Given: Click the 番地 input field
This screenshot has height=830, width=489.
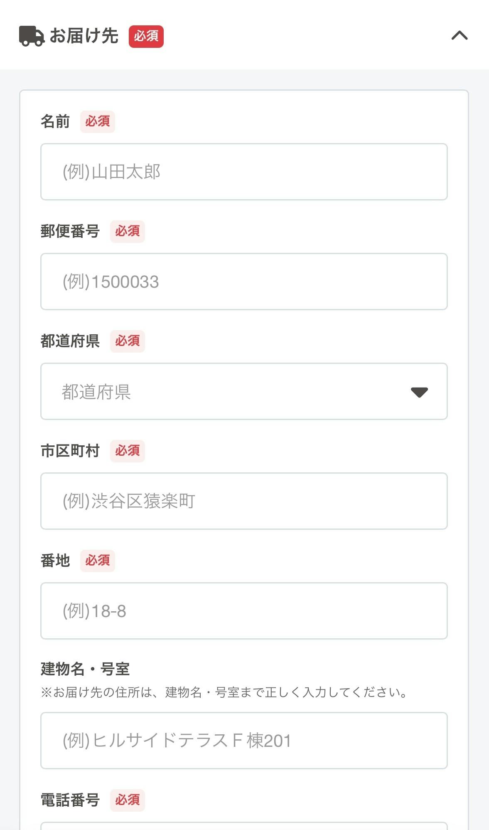Looking at the screenshot, I should click(244, 611).
